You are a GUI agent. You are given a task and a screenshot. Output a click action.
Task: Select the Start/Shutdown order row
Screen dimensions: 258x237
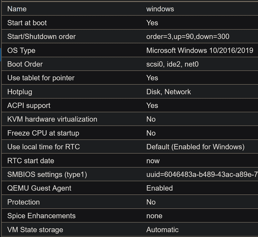[41, 37]
